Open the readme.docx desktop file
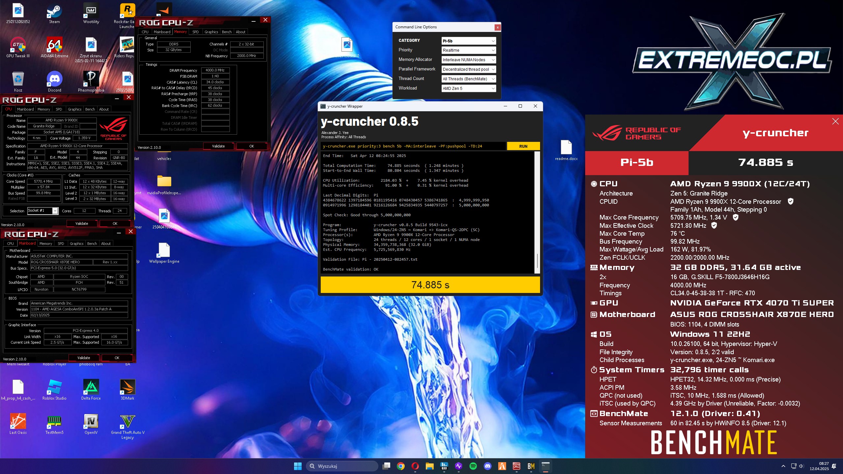 pos(566,150)
